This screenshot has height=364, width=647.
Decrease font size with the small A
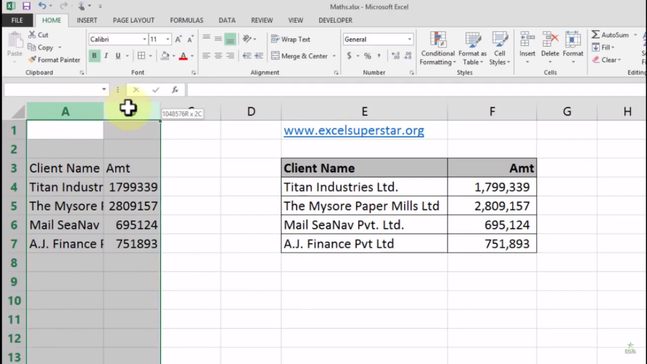click(190, 39)
